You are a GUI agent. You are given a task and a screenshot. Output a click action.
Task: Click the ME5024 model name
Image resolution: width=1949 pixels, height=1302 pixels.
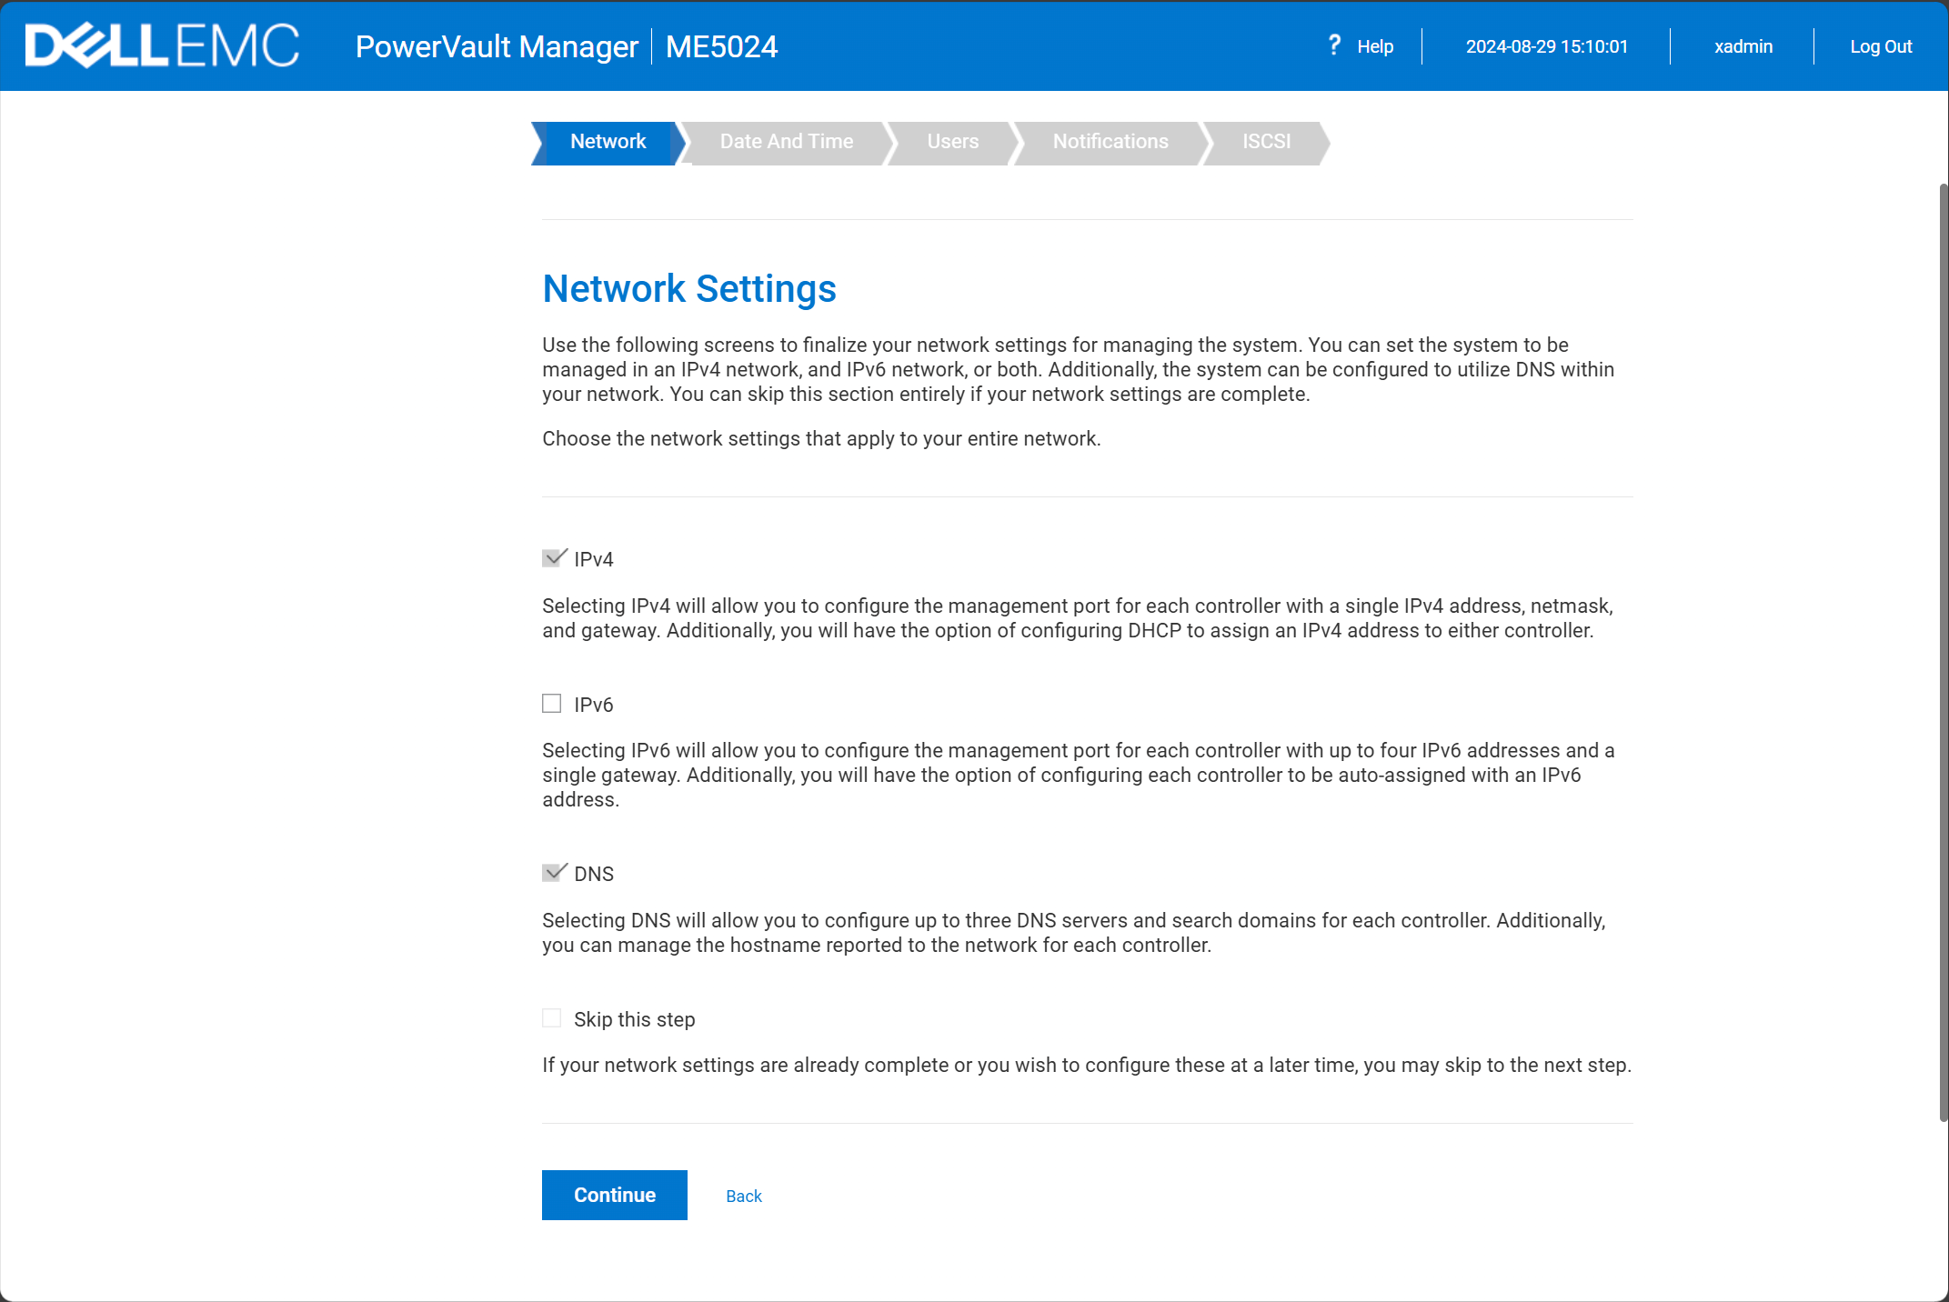tap(721, 46)
